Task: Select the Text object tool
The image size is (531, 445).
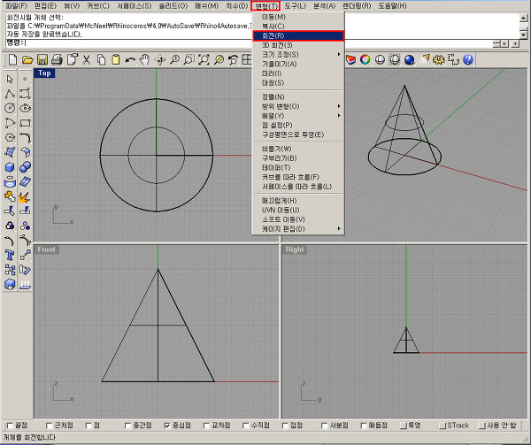Action: tap(10, 255)
